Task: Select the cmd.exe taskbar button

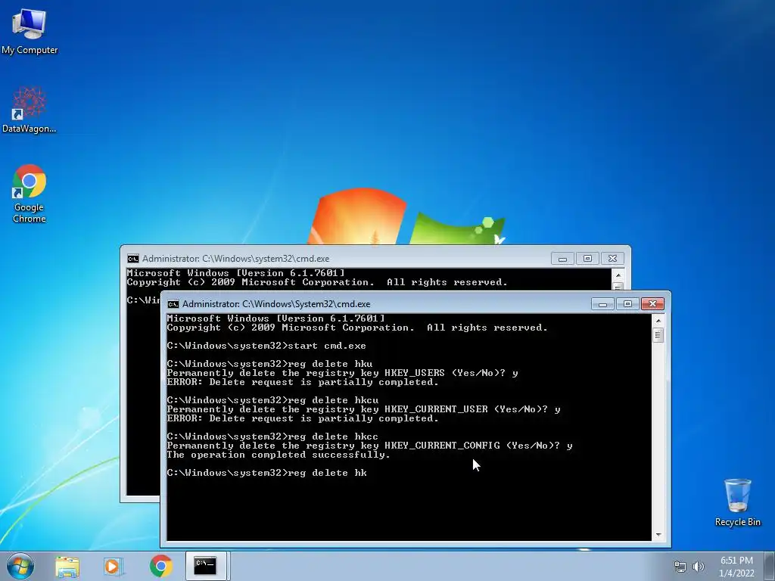Action: [206, 566]
